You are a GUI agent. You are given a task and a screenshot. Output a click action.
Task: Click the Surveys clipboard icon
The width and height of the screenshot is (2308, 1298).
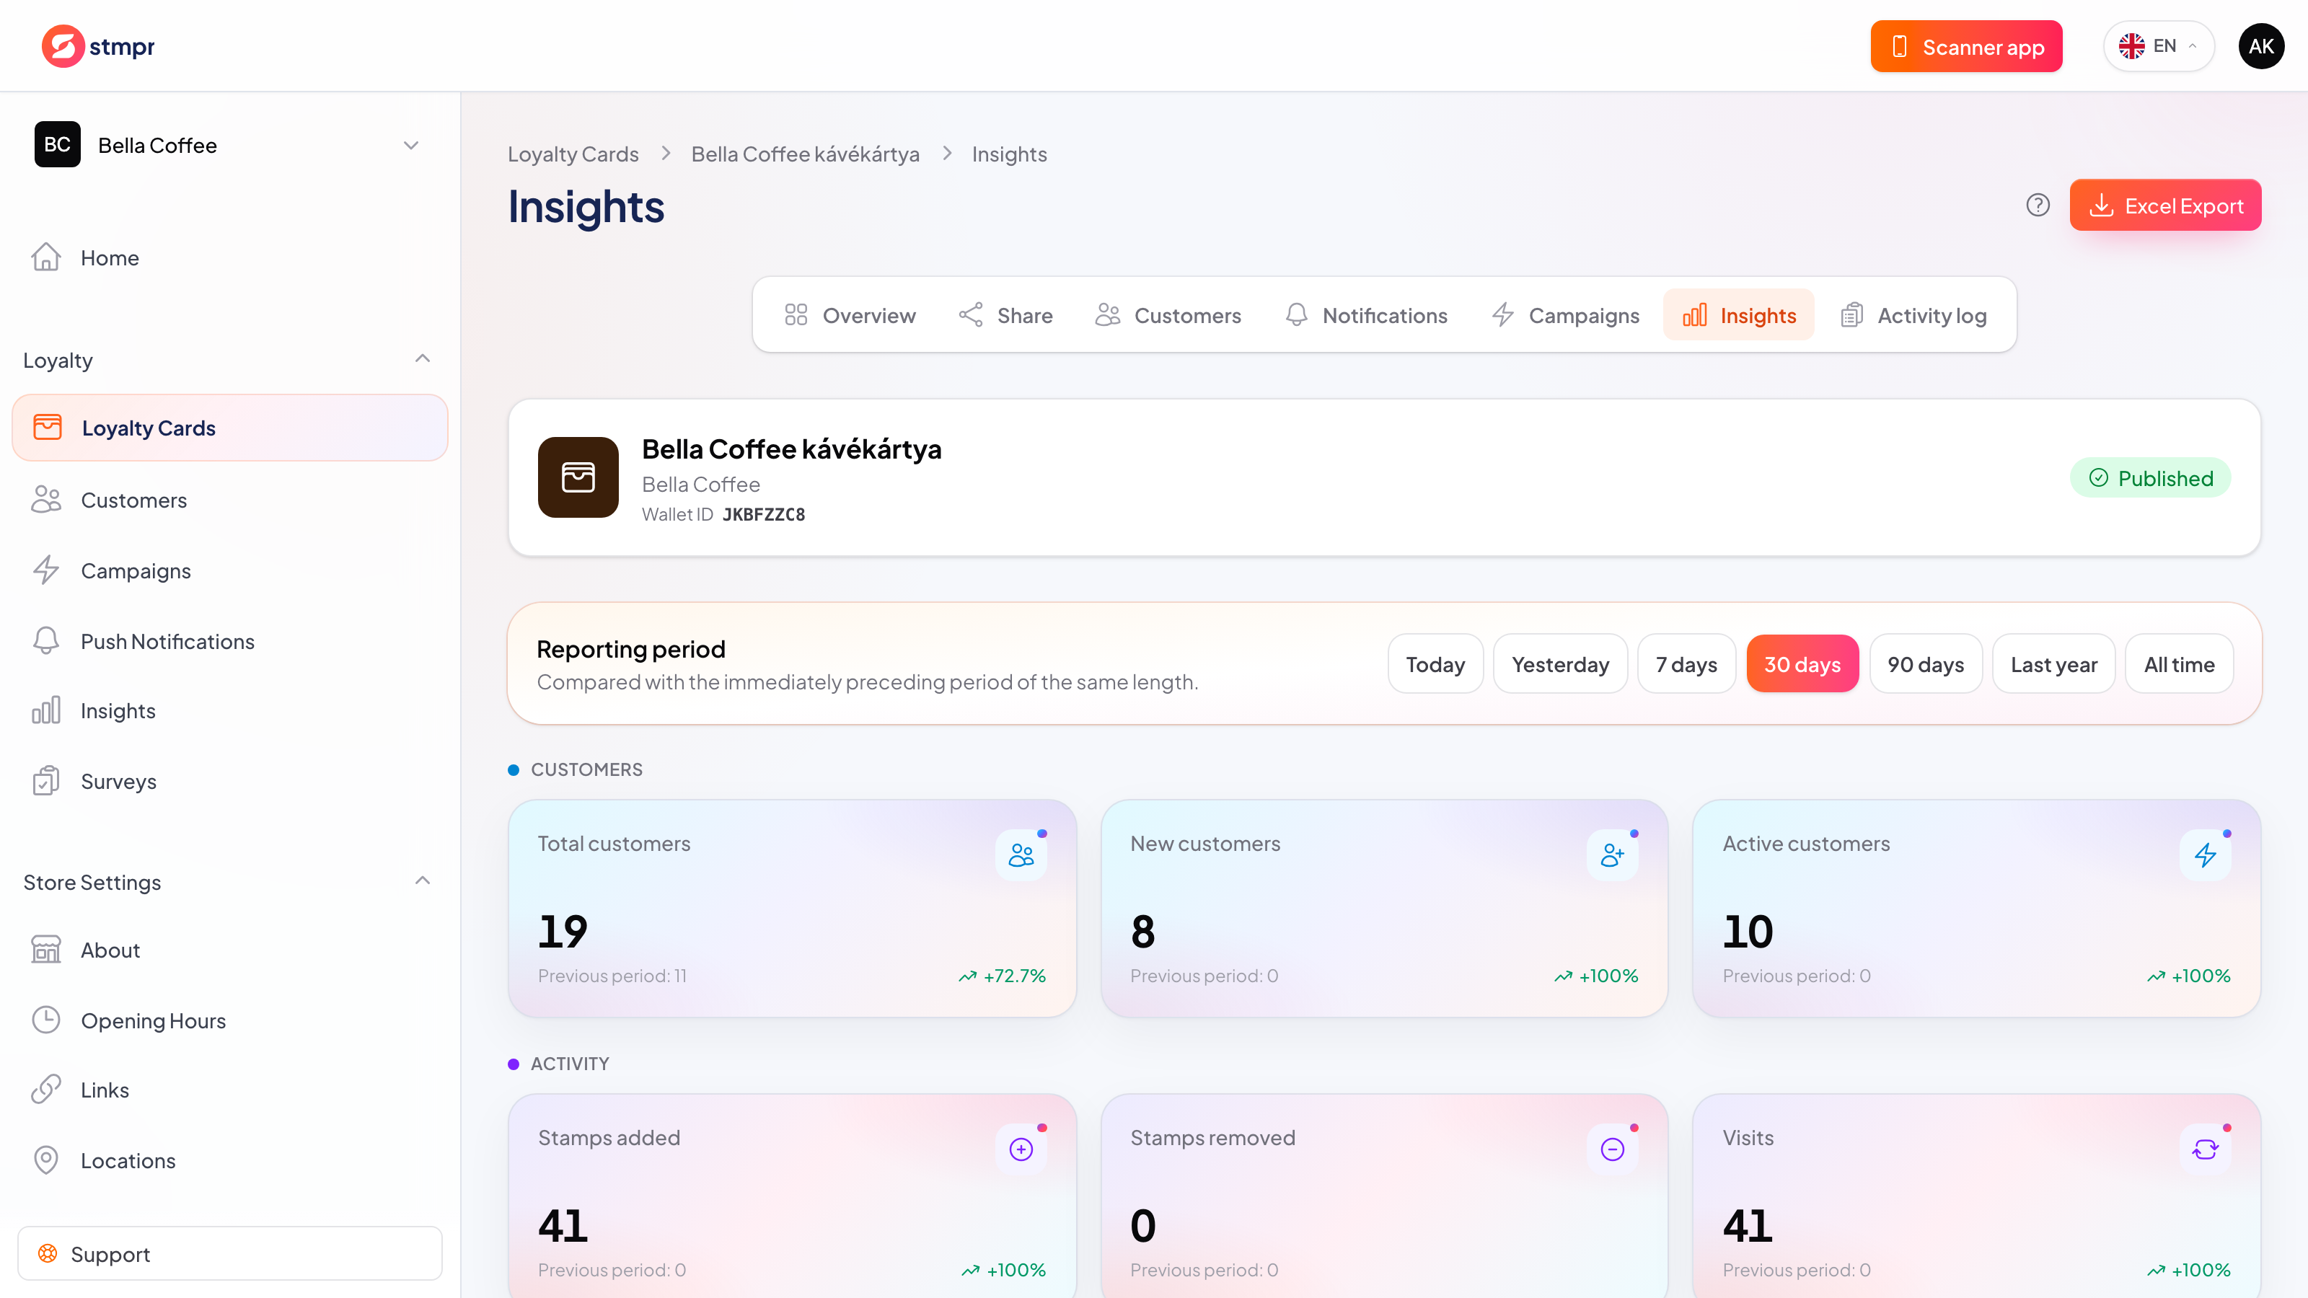click(x=45, y=781)
